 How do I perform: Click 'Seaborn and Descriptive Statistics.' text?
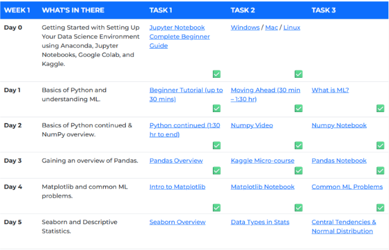click(80, 227)
